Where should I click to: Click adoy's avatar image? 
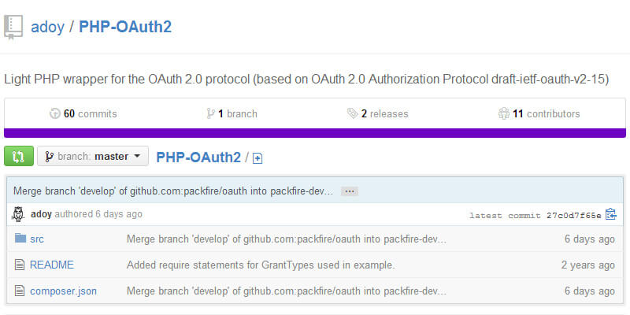coord(19,214)
